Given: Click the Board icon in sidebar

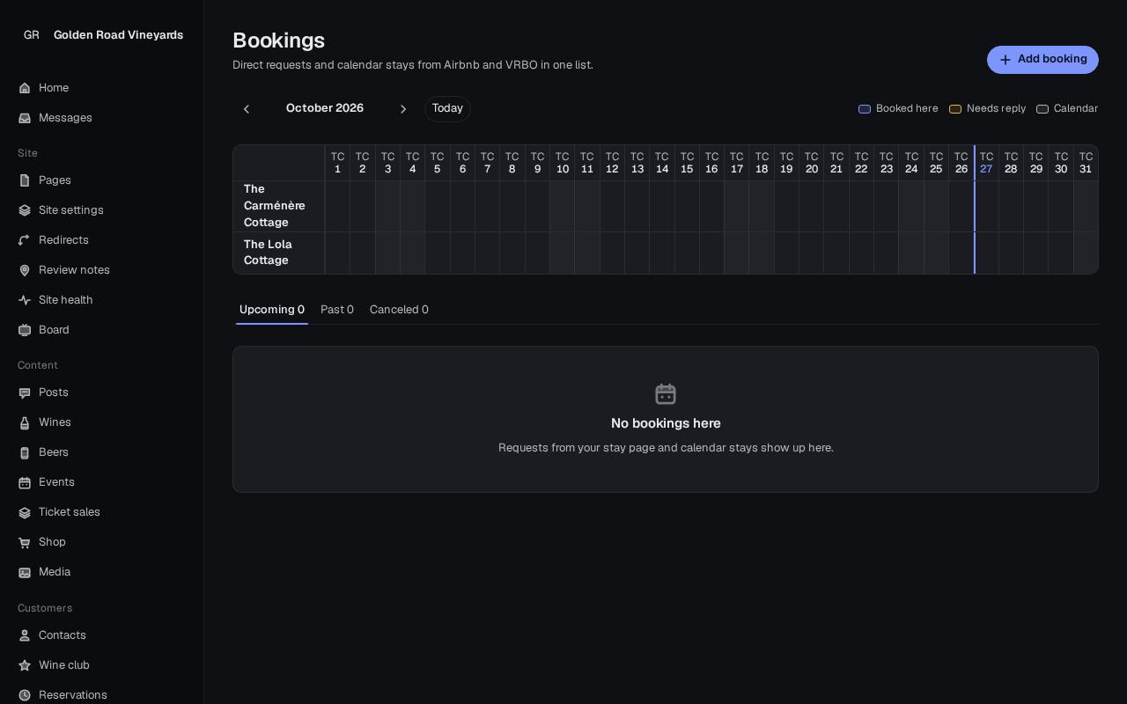Looking at the screenshot, I should coord(25,330).
